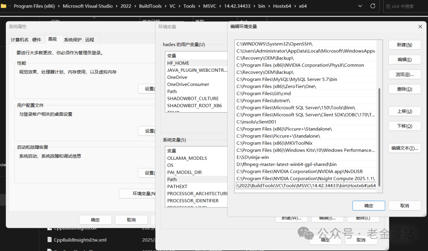Select PATHEXT system variable
Image resolution: width=428 pixels, height=251 pixels.
(x=197, y=186)
